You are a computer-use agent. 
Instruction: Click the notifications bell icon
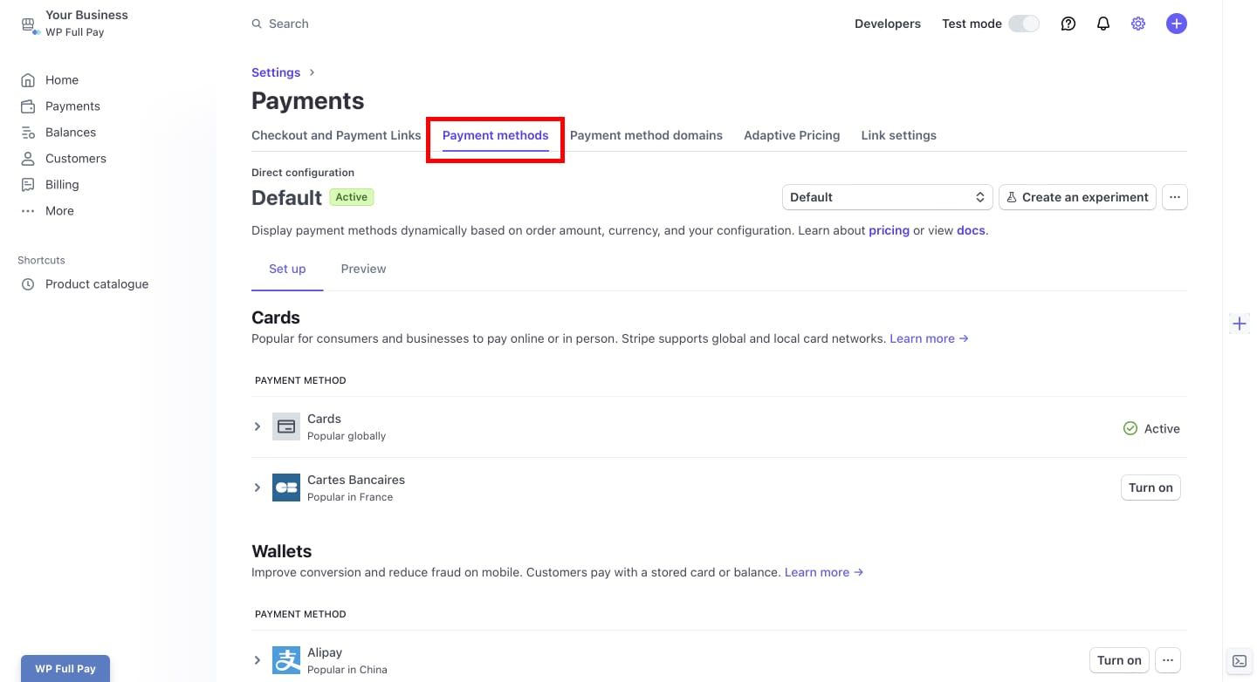[x=1103, y=24]
